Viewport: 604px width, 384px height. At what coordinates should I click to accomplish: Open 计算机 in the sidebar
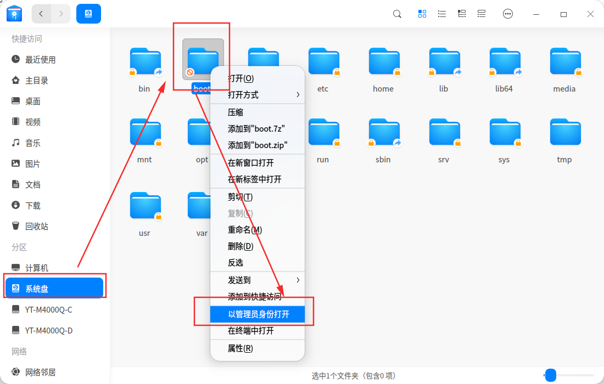(x=54, y=268)
